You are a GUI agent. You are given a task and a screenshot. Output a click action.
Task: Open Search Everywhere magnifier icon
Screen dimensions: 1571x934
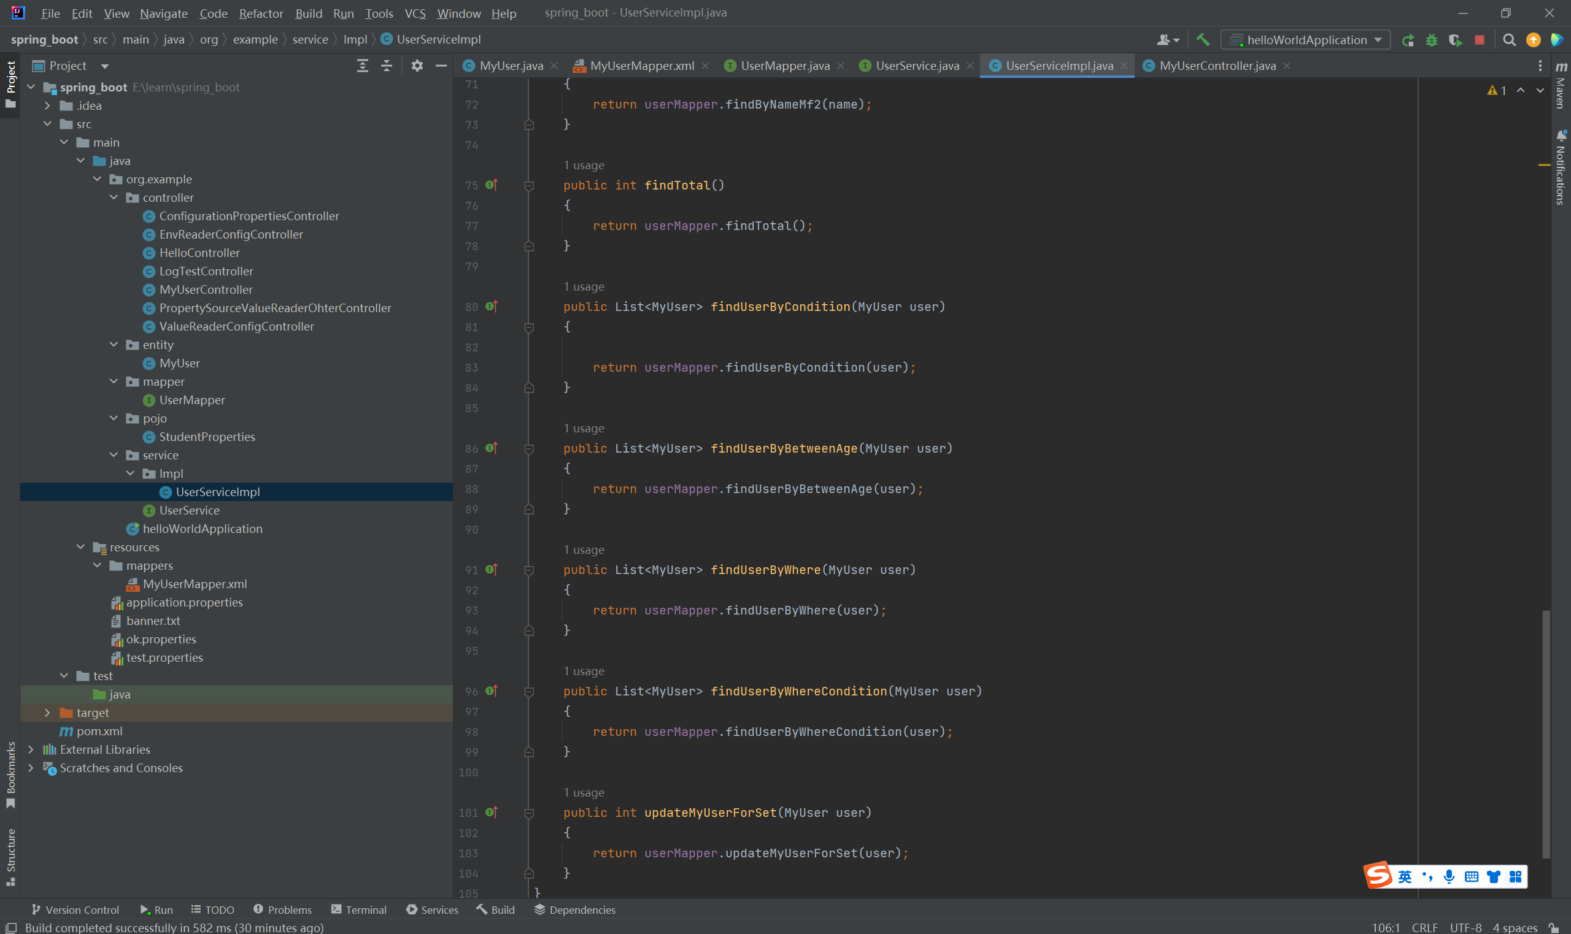[1509, 40]
